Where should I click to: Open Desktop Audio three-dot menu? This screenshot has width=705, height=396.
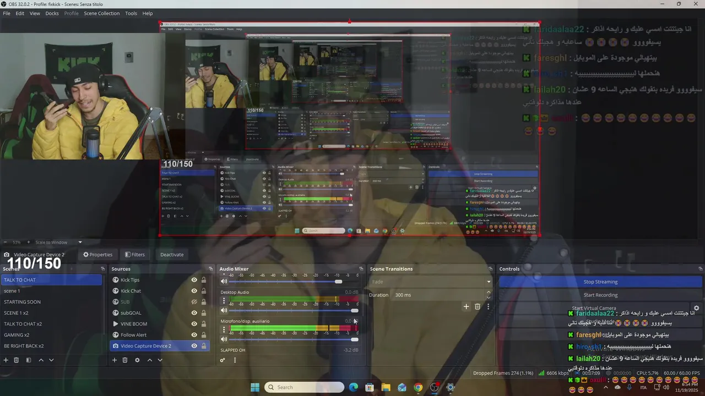(224, 300)
